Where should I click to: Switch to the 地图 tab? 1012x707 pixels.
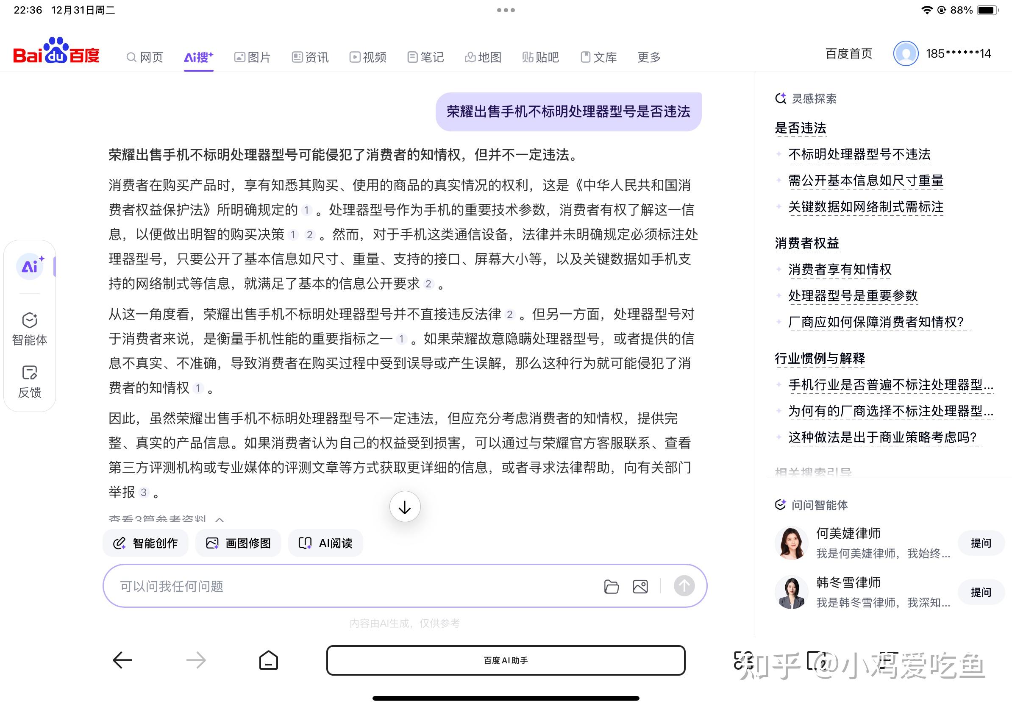click(483, 57)
